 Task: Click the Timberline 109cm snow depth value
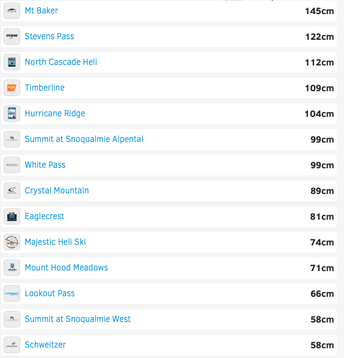320,88
